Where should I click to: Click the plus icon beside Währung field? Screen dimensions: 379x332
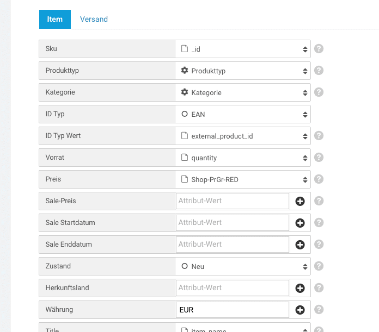299,310
